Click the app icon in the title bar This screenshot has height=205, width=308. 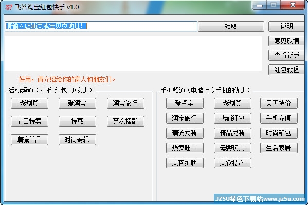tap(8, 7)
